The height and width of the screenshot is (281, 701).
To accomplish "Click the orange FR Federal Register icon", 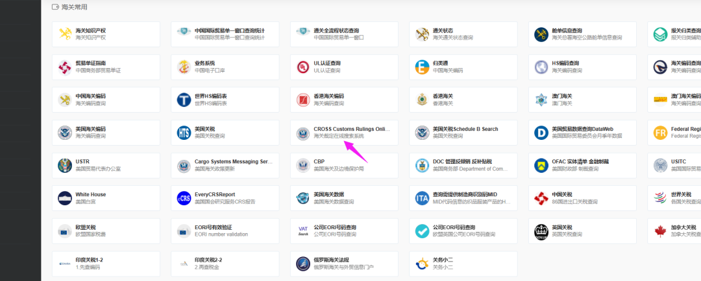I will point(660,133).
